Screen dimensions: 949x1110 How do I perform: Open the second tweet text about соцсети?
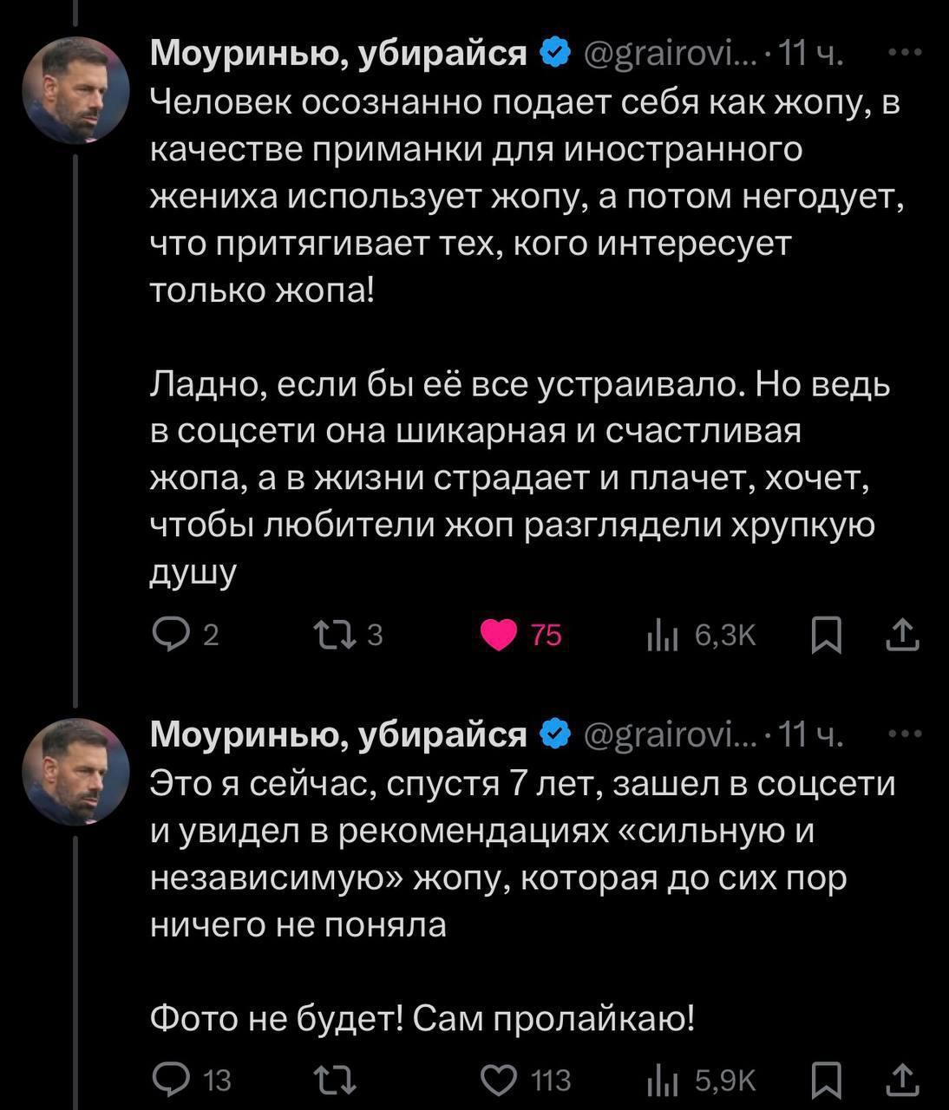520,854
